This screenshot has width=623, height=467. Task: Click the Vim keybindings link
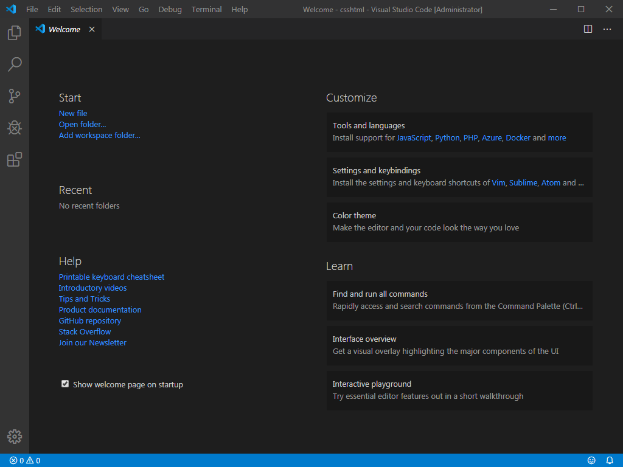coord(498,182)
